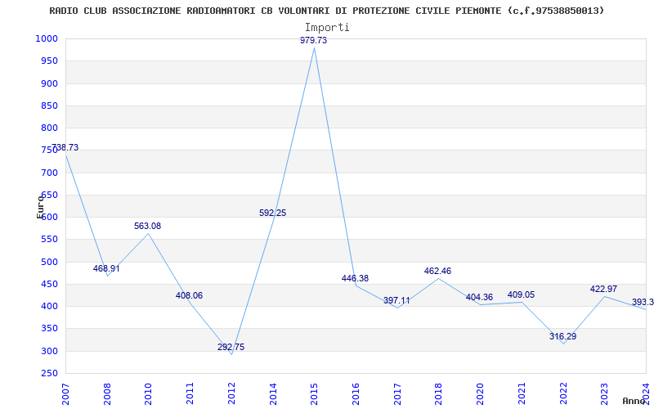
Task: Click the 409.05 data label
Action: coord(521,295)
